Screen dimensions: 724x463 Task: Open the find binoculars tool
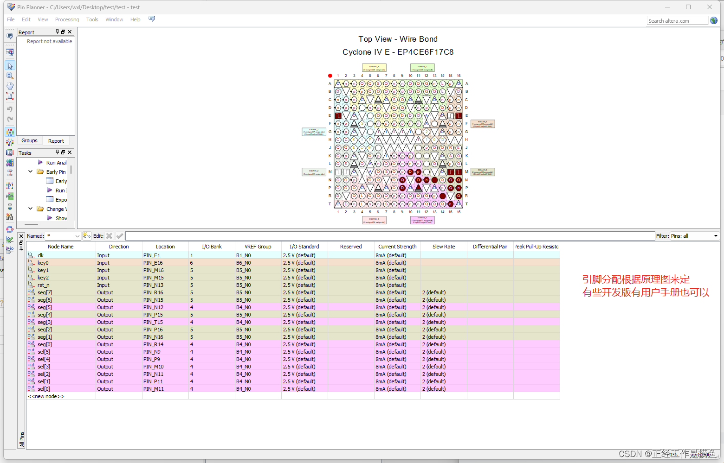click(10, 216)
